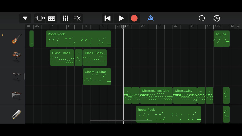Open the track mixer controls
Viewport: 242px width, 136px height.
tap(66, 18)
